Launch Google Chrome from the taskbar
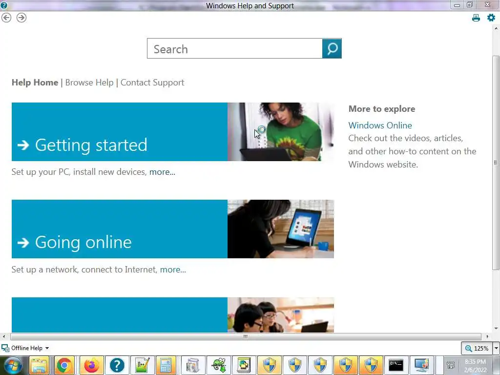Screen dimensions: 500x375 (64, 365)
